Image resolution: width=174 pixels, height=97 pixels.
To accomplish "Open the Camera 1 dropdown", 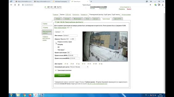I will 59,32.
